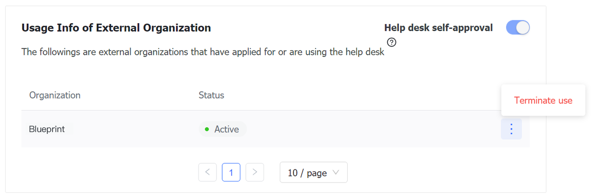Toggle the Help desk self-approval switch
The width and height of the screenshot is (595, 195).
click(518, 28)
